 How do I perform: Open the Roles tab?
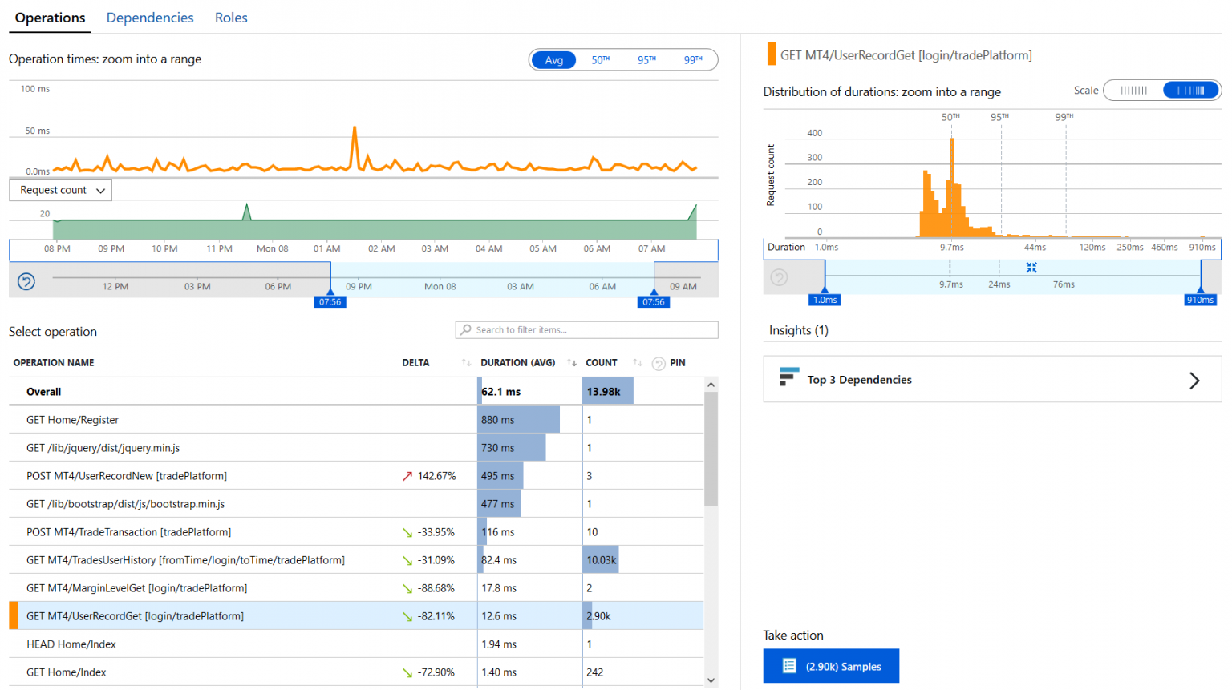point(231,17)
